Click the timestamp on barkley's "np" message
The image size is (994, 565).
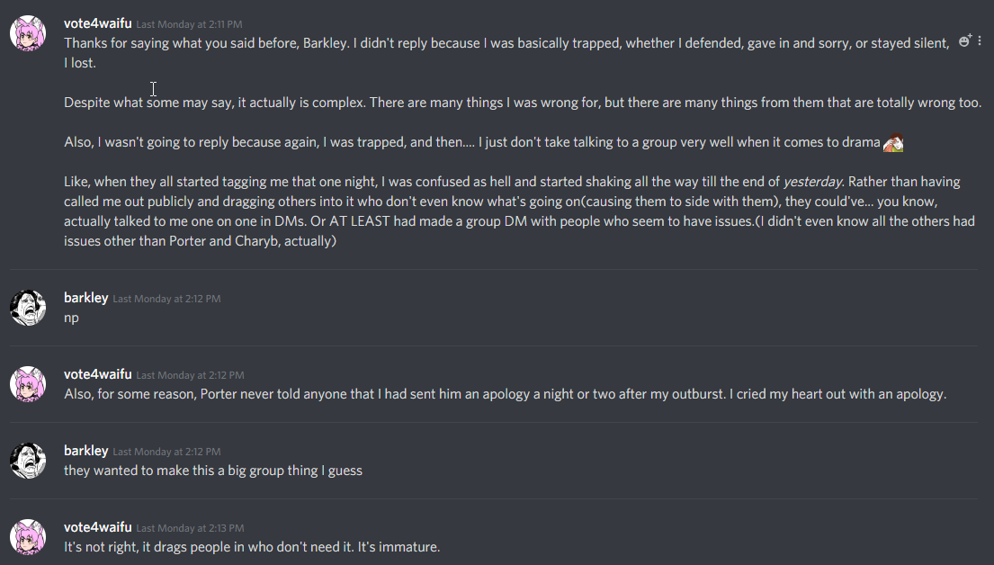click(166, 299)
